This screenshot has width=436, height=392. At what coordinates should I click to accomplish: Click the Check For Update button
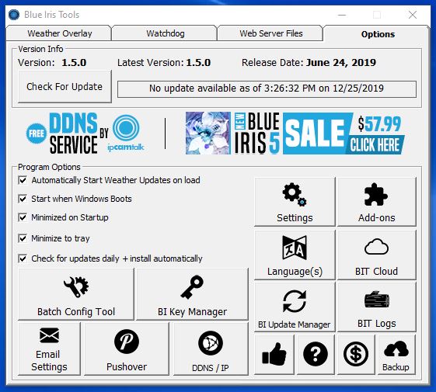click(65, 87)
